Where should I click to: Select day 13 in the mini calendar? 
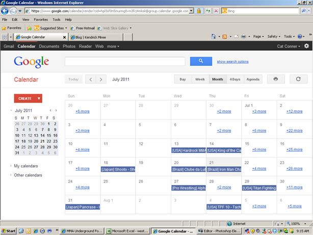pyautogui.click(x=36, y=136)
